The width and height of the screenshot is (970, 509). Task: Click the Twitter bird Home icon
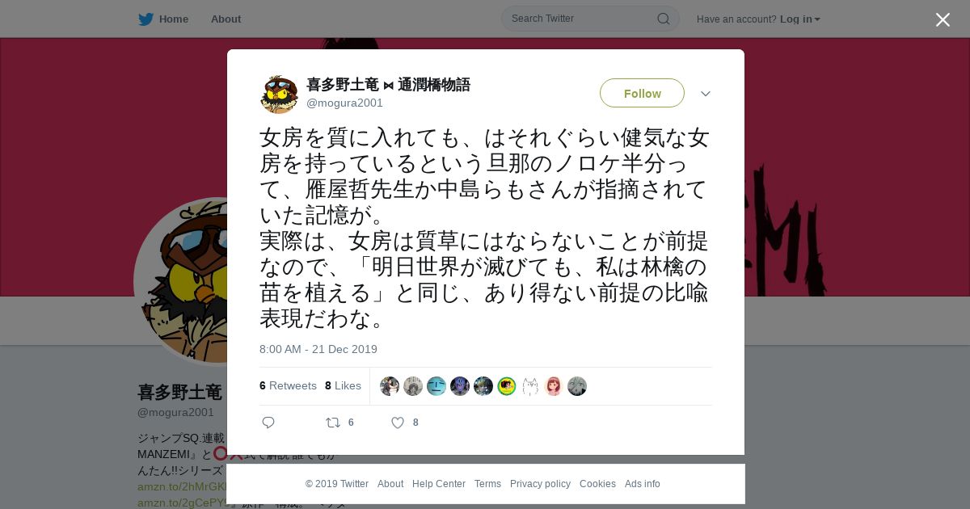point(145,19)
